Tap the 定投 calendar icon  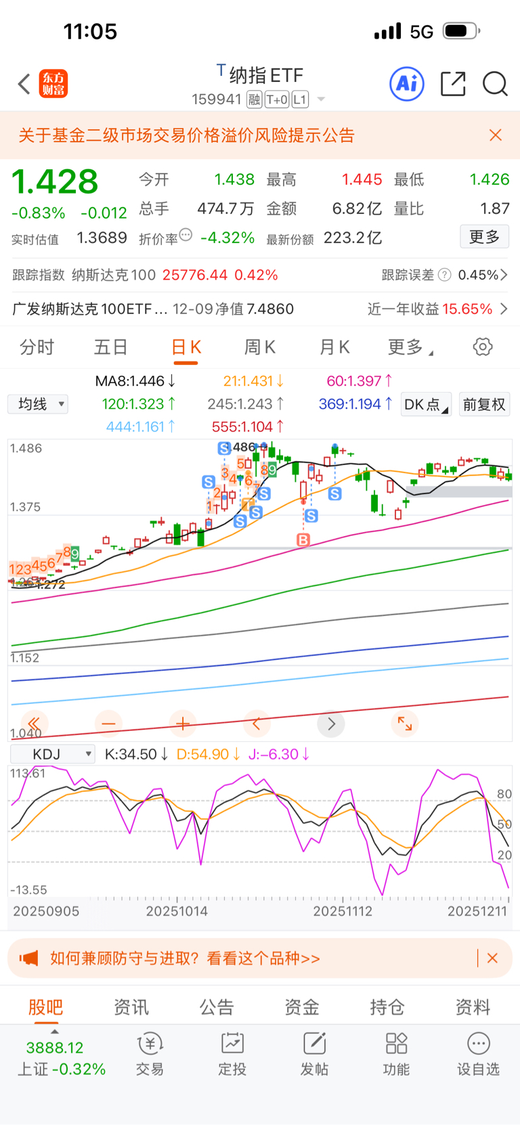[232, 1044]
